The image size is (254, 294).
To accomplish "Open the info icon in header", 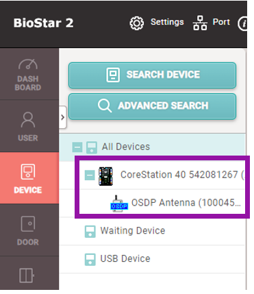I will pyautogui.click(x=242, y=23).
